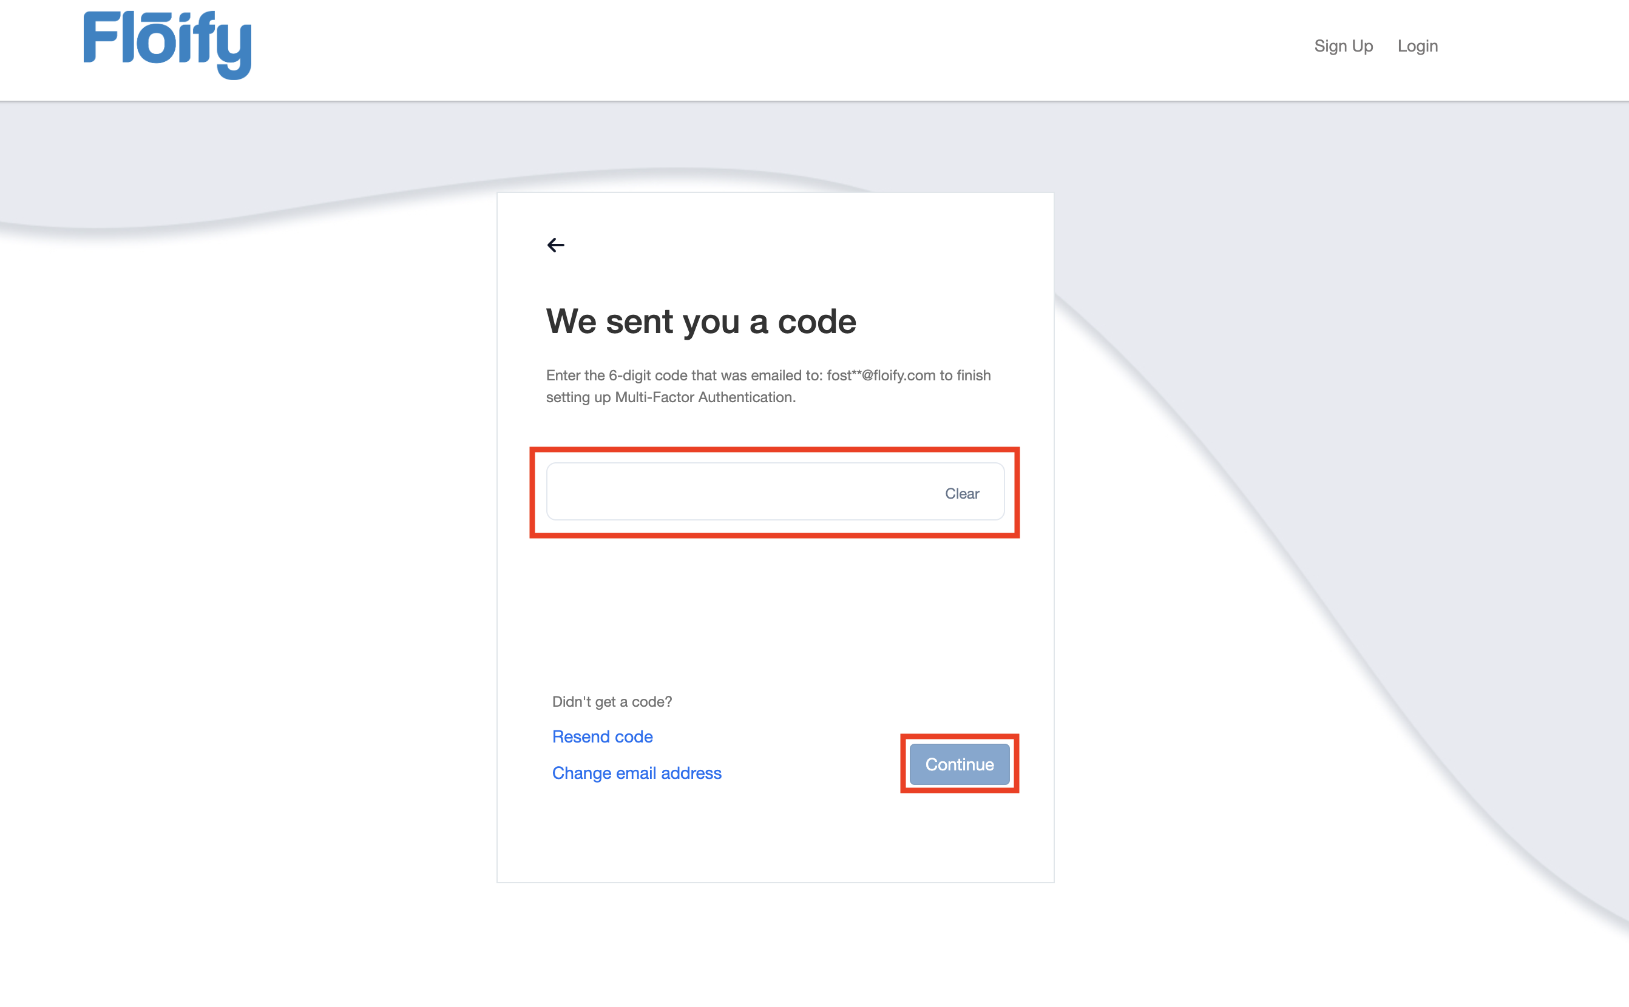Choose Login from the top navigation
The width and height of the screenshot is (1629, 1007).
tap(1417, 45)
